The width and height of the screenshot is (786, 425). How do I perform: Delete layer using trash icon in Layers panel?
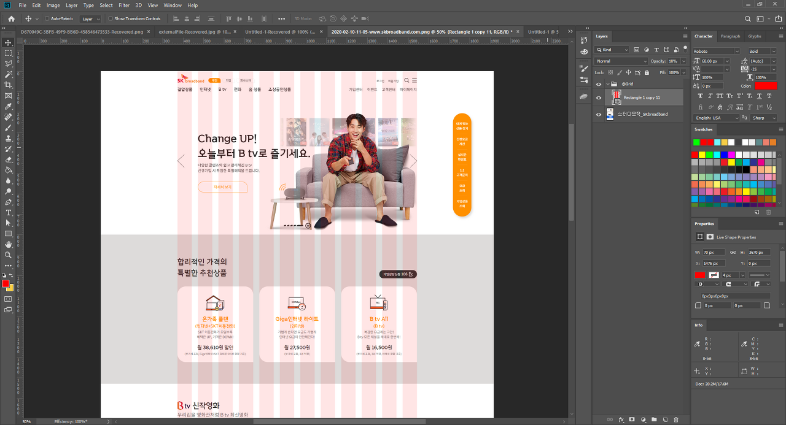click(x=676, y=419)
